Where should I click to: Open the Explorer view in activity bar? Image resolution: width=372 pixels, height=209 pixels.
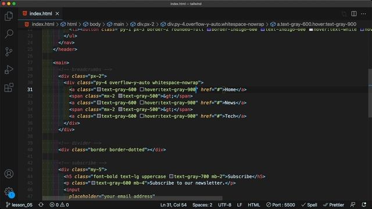tap(9, 16)
